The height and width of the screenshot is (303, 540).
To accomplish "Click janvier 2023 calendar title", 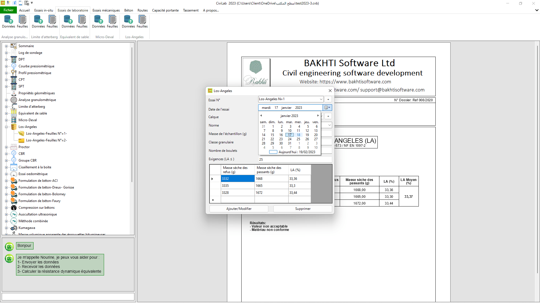I will (289, 116).
